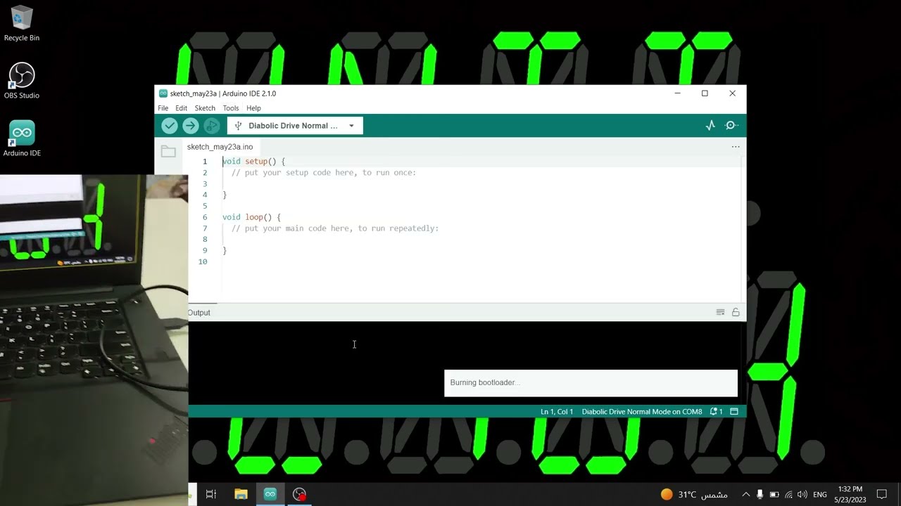Click the Verify checkmark button
Screen dimensions: 901x506
(170, 126)
